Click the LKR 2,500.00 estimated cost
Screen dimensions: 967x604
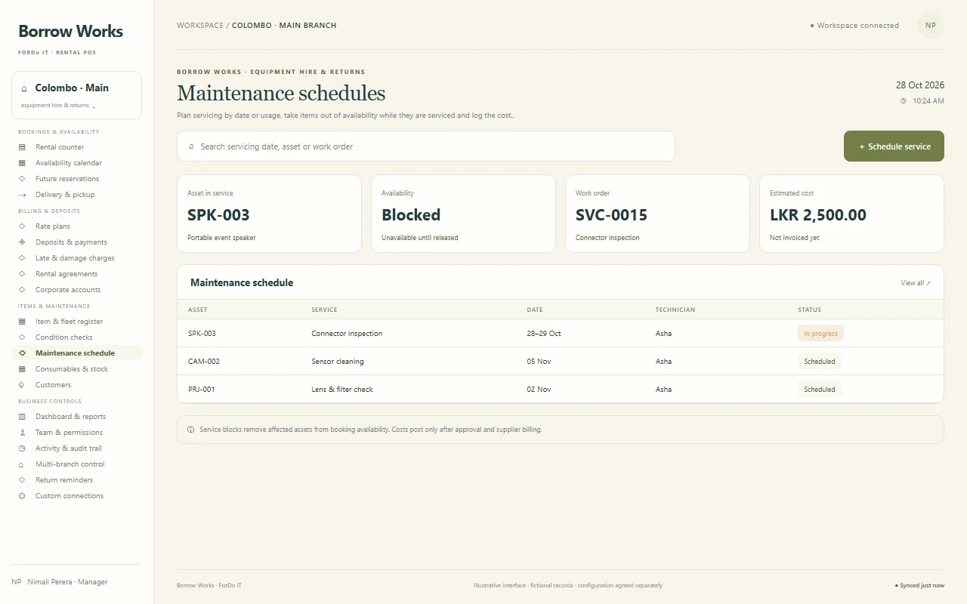(818, 215)
